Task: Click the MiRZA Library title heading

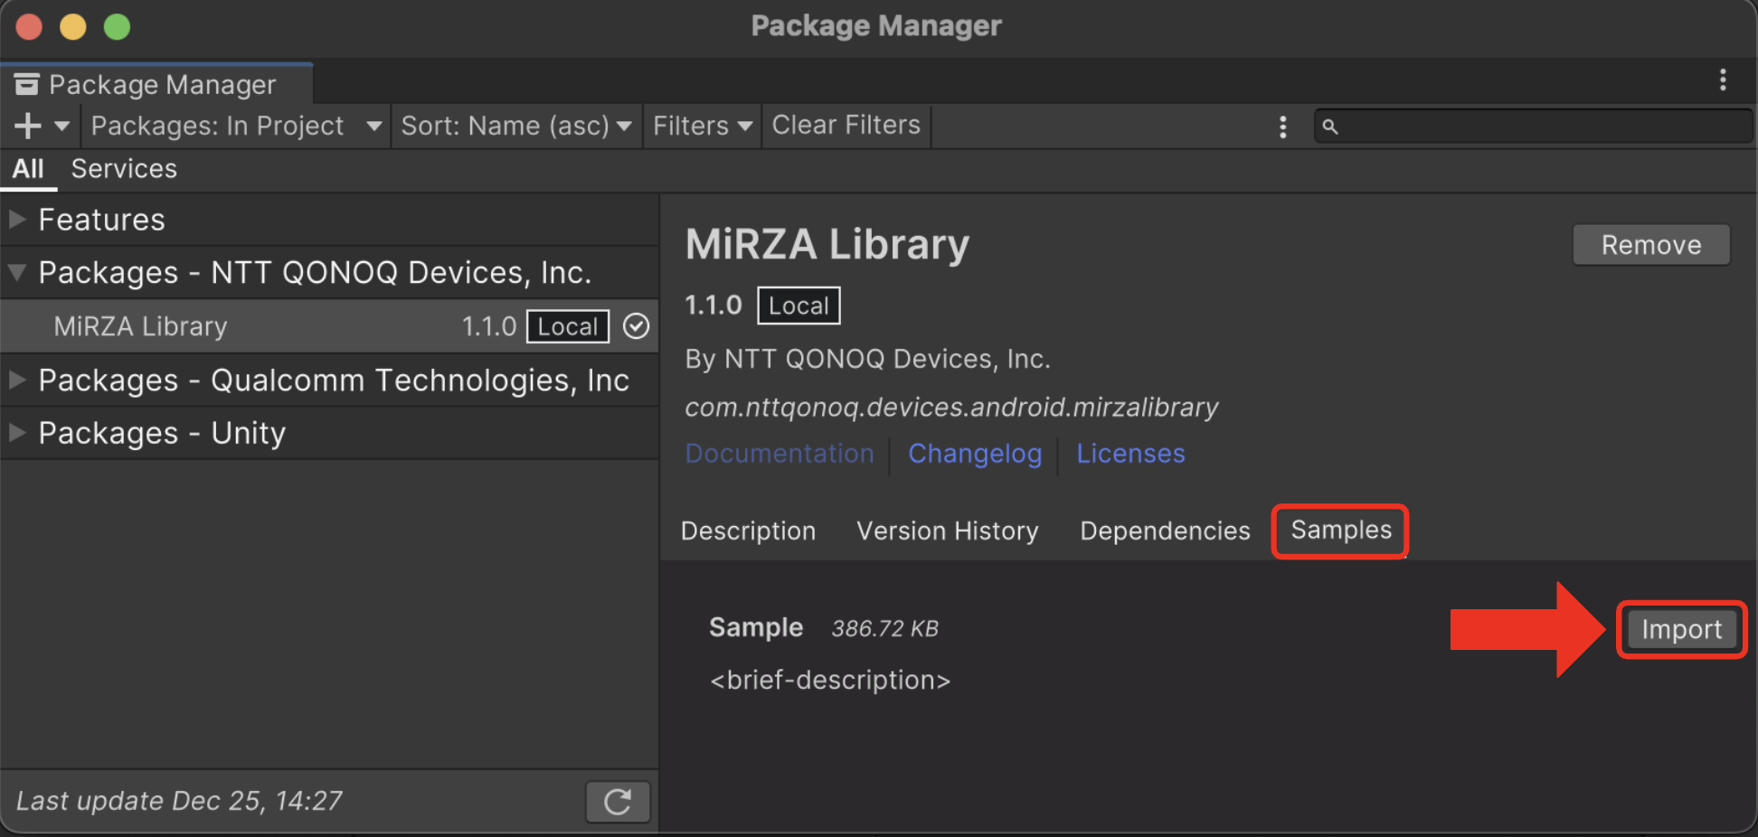Action: pyautogui.click(x=827, y=244)
